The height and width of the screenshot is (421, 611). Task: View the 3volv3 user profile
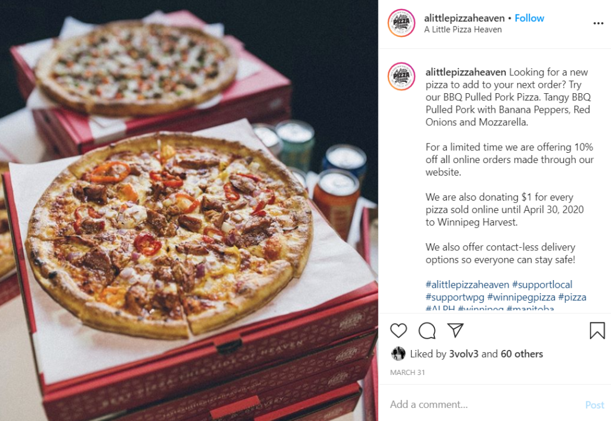[464, 354]
